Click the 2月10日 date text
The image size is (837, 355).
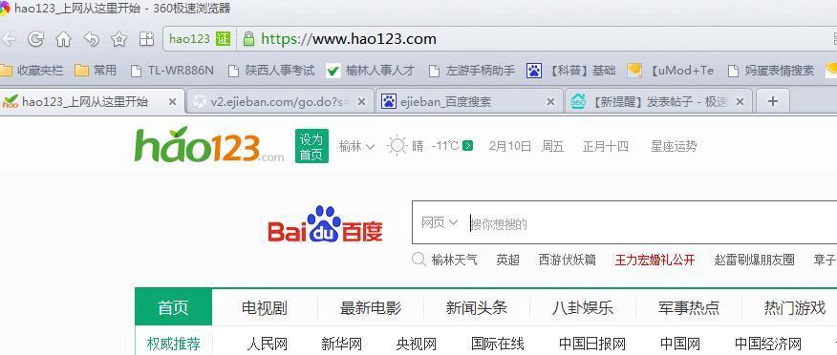(510, 146)
